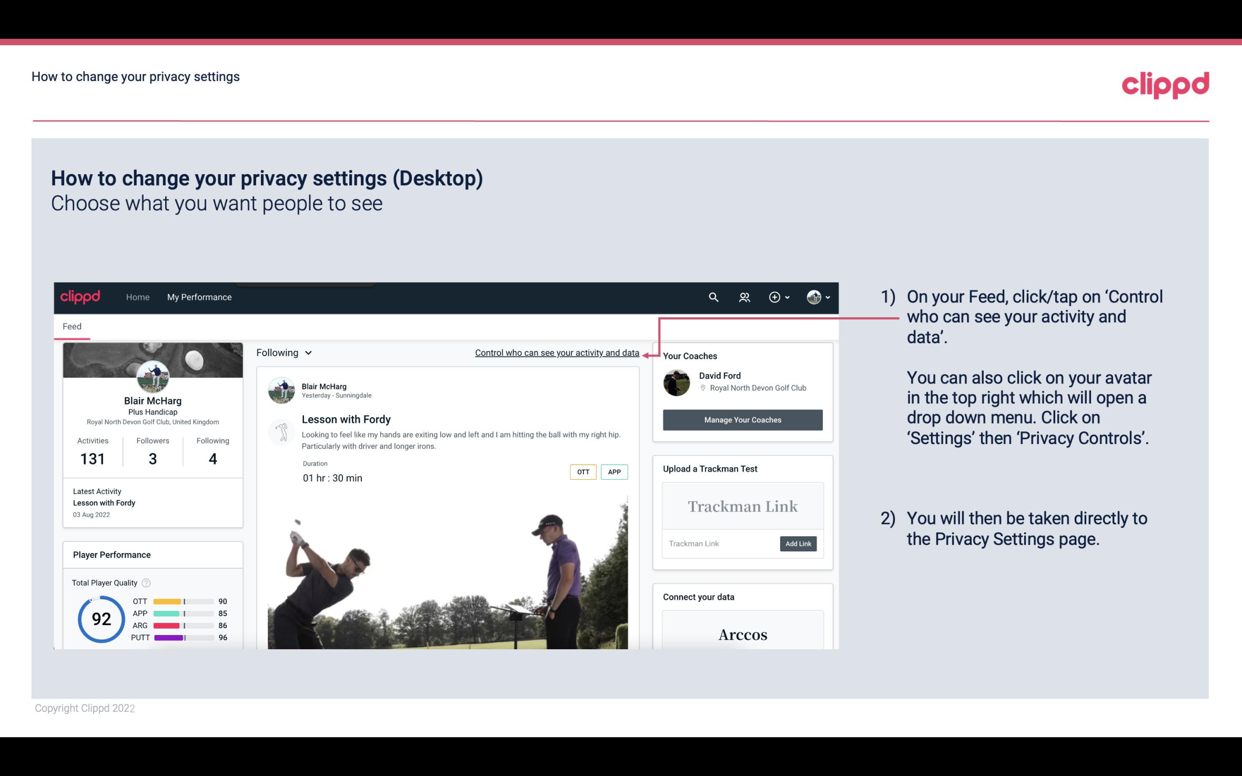The image size is (1242, 776).
Task: Click 'Manage Your Coaches' button
Action: (x=743, y=419)
